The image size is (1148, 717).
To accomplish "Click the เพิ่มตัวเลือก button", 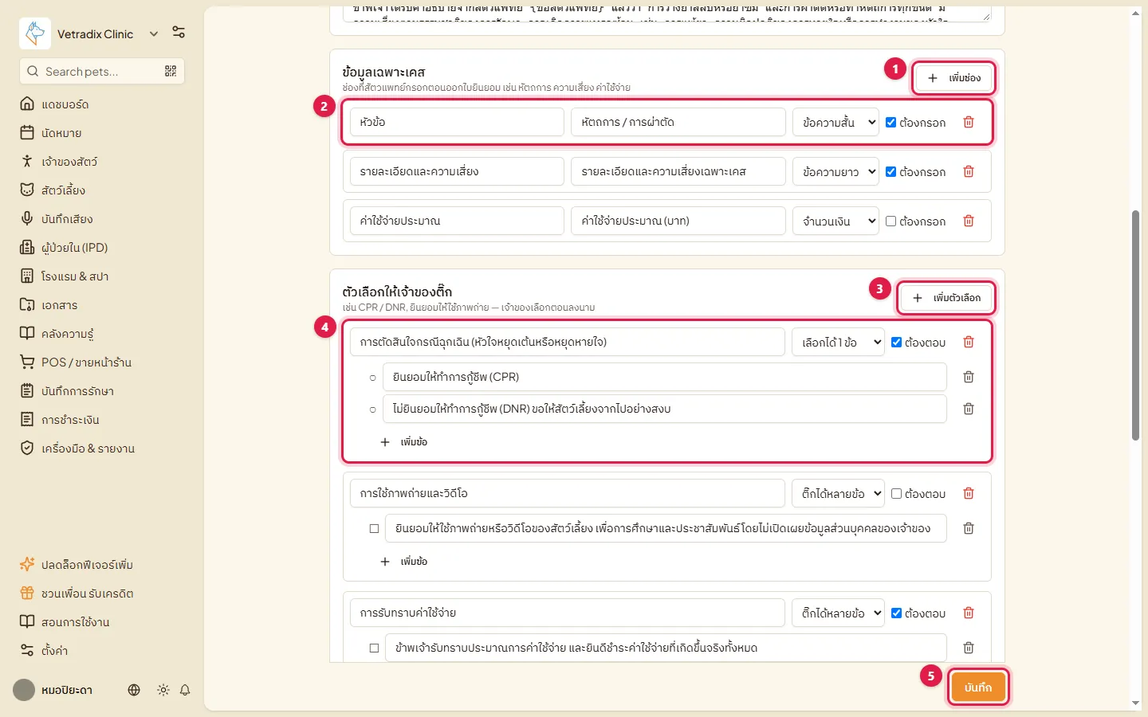I will tap(946, 298).
